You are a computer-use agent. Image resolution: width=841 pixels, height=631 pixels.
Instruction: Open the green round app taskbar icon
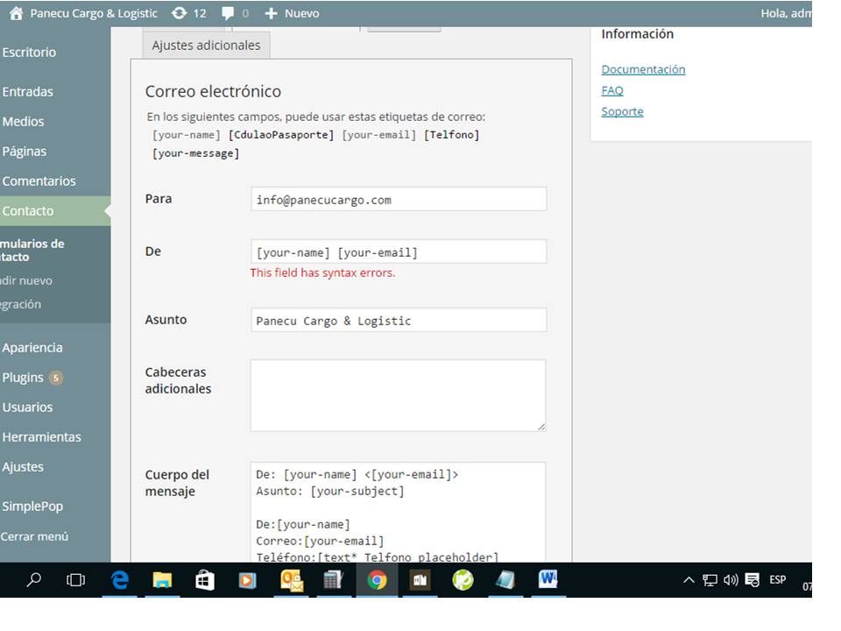(x=463, y=580)
